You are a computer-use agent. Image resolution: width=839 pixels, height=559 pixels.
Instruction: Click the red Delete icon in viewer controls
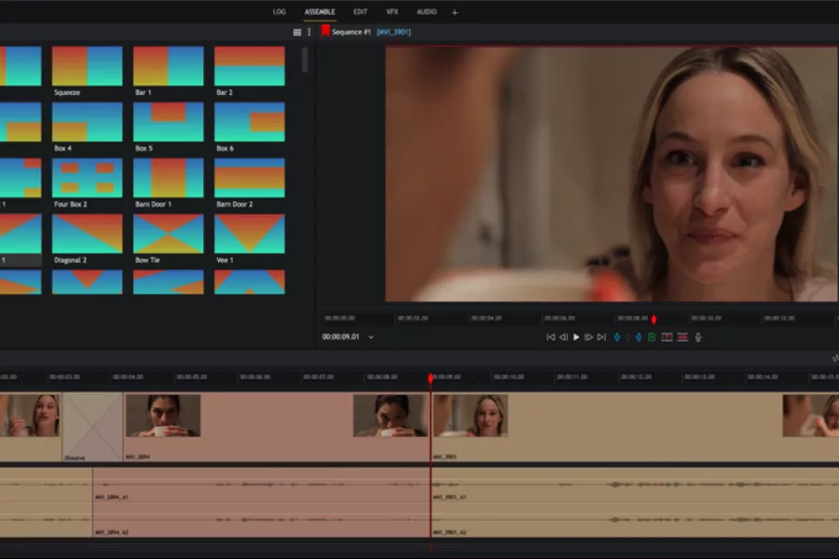tap(682, 337)
